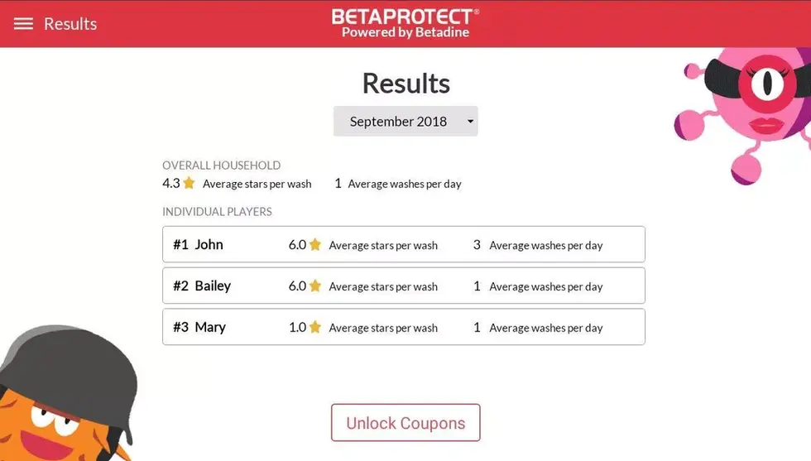Image resolution: width=811 pixels, height=461 pixels.
Task: Click the star icon in John's row
Action: [x=315, y=244]
